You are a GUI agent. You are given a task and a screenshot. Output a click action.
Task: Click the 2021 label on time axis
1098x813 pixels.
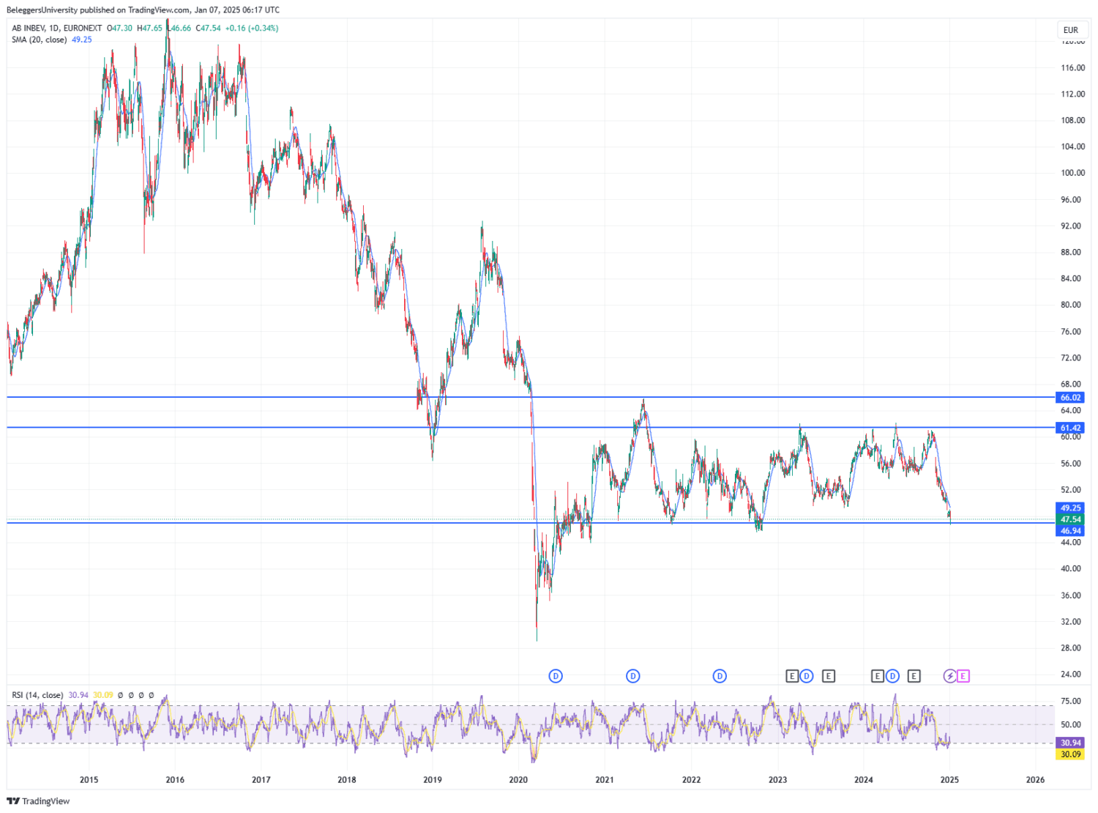pos(605,779)
